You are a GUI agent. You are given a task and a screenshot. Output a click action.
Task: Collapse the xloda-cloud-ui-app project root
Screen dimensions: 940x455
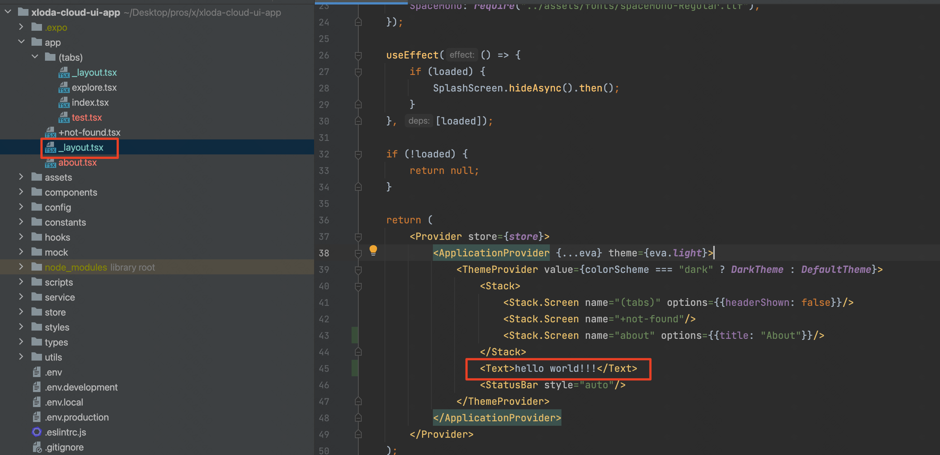pos(8,12)
